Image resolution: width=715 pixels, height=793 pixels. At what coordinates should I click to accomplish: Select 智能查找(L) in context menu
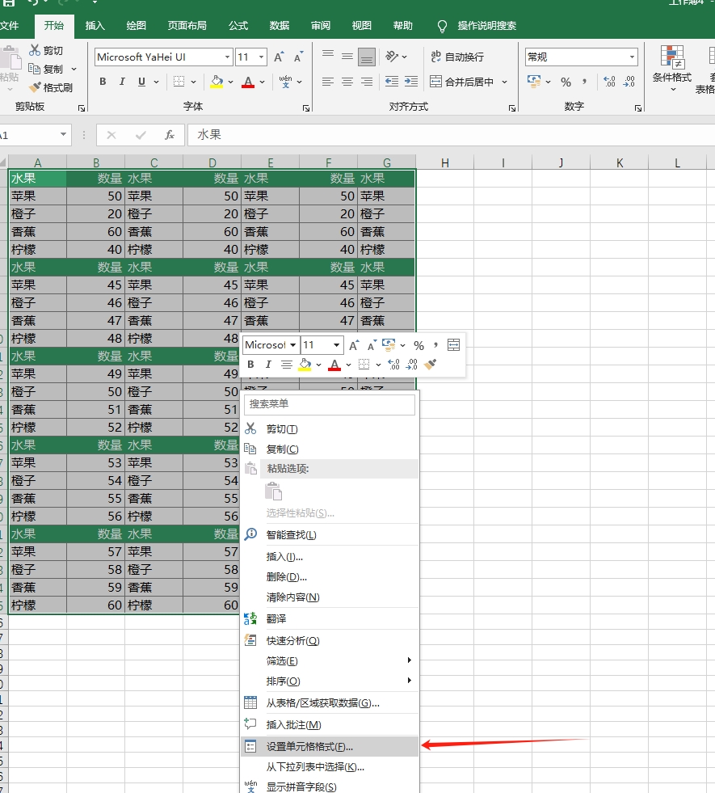coord(330,534)
